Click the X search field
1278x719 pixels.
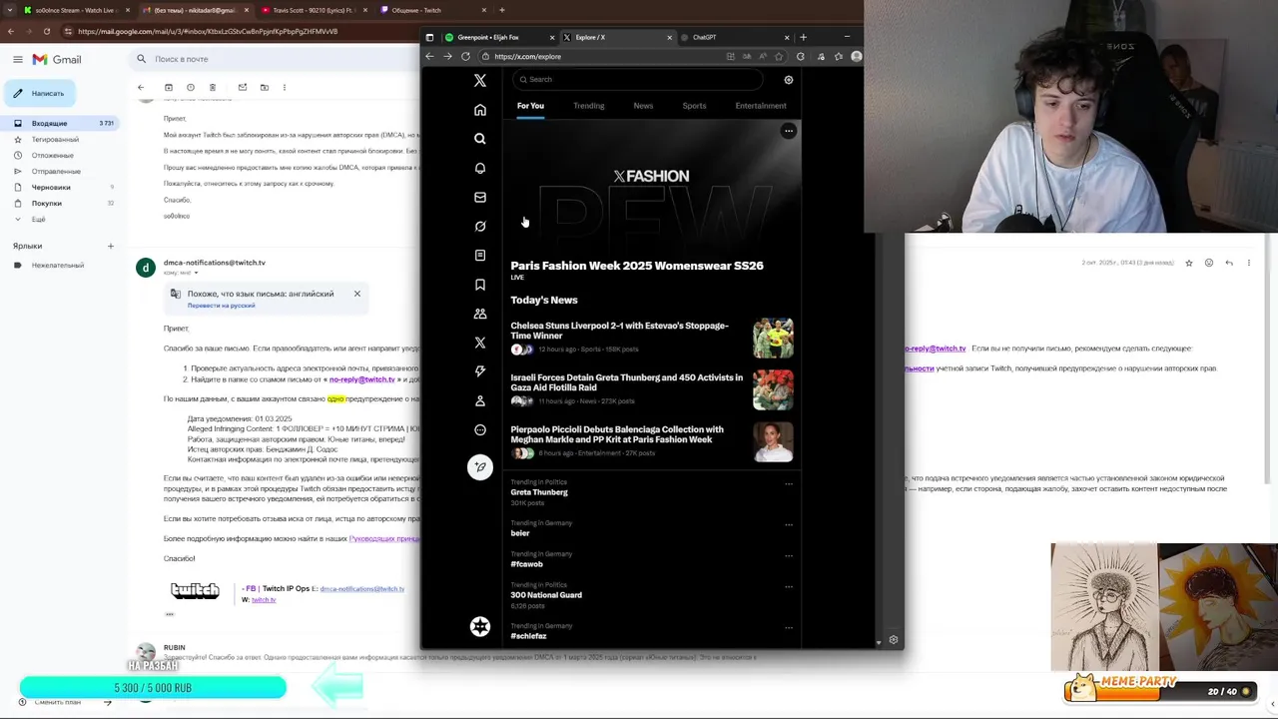(639, 80)
